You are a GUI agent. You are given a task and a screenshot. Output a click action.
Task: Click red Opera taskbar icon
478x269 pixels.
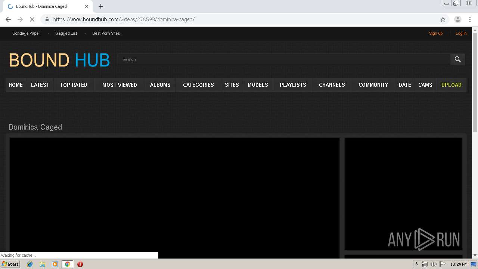pos(80,264)
